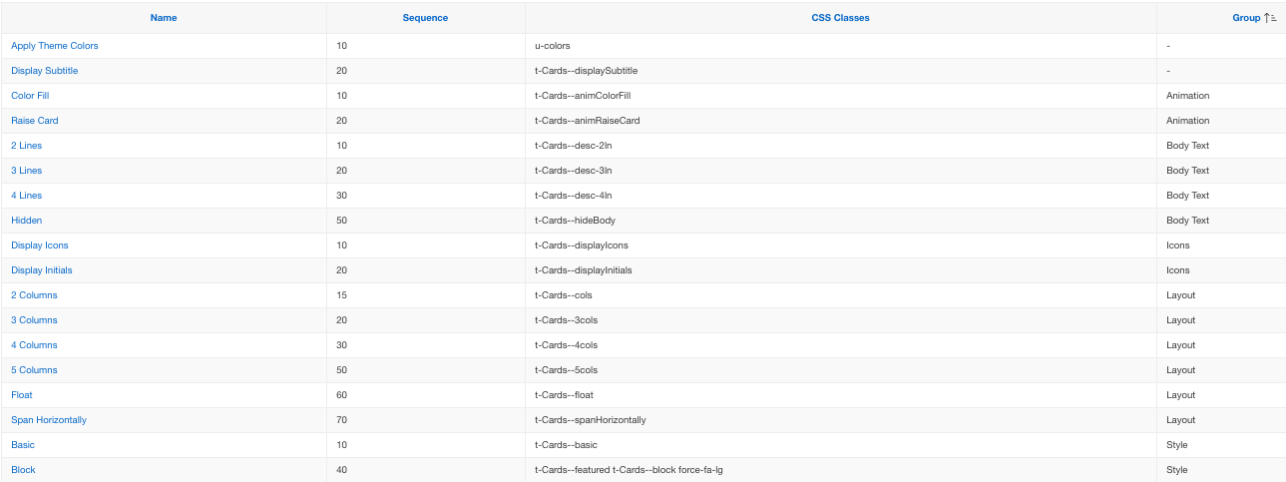This screenshot has height=482, width=1286.
Task: Open the Raise Card option
Action: pos(35,121)
